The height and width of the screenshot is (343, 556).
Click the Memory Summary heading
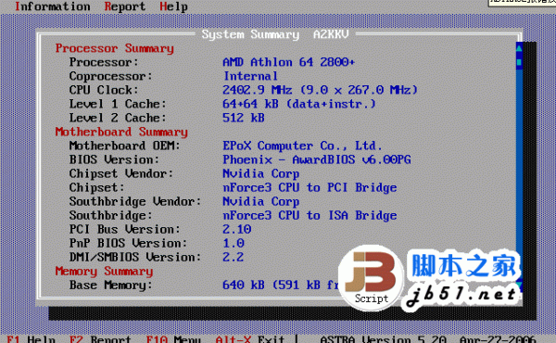[x=104, y=272]
